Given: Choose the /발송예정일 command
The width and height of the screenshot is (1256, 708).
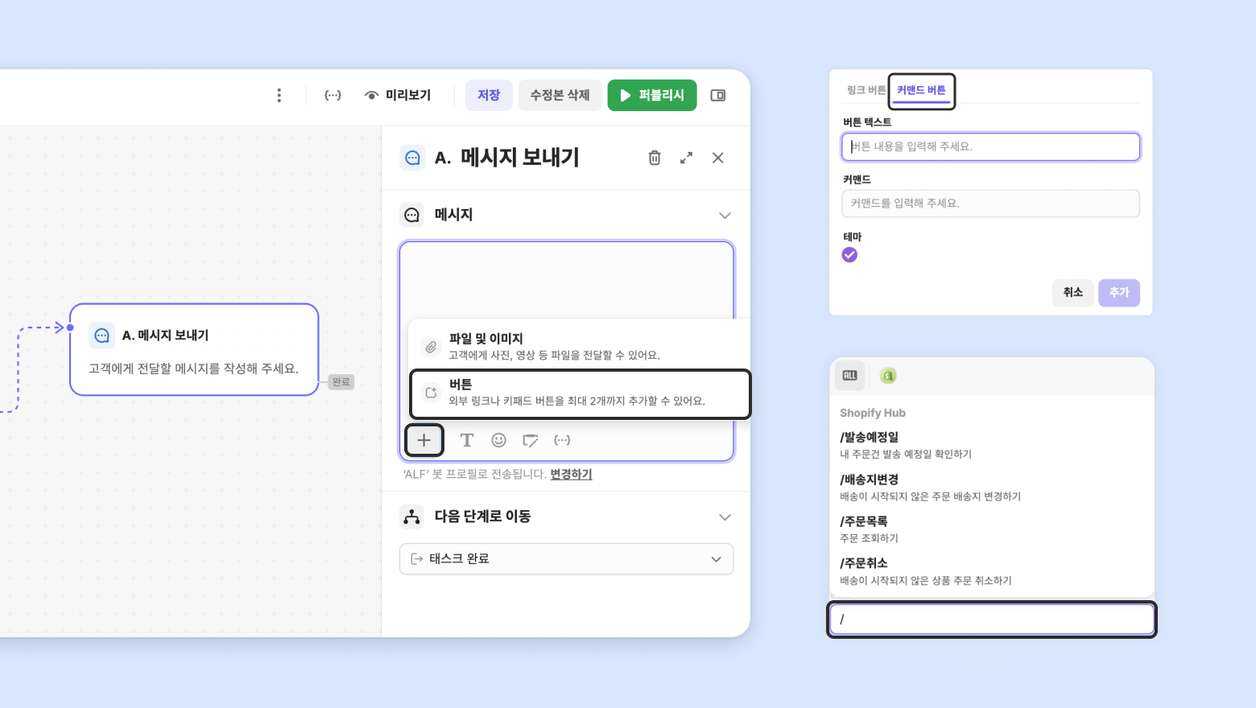Looking at the screenshot, I should (990, 445).
